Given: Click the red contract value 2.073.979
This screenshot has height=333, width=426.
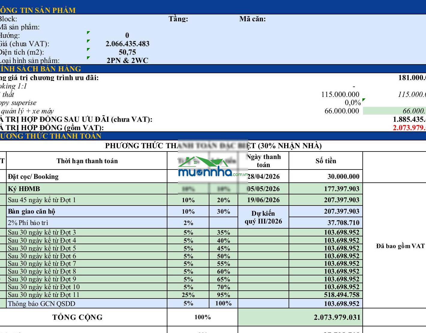Looking at the screenshot, I should click(x=409, y=128).
